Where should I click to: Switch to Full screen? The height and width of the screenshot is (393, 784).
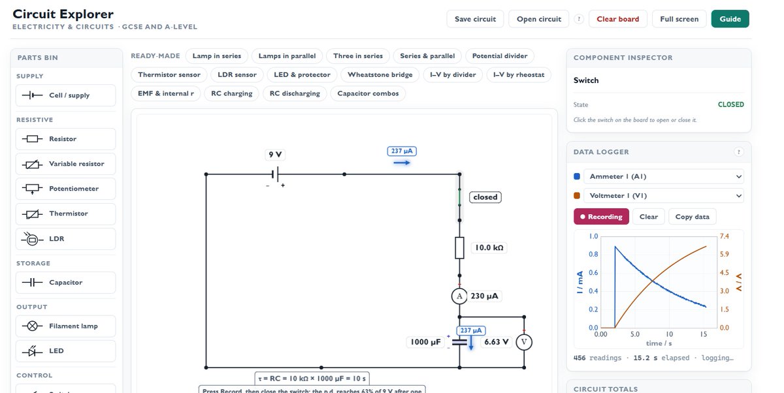679,19
